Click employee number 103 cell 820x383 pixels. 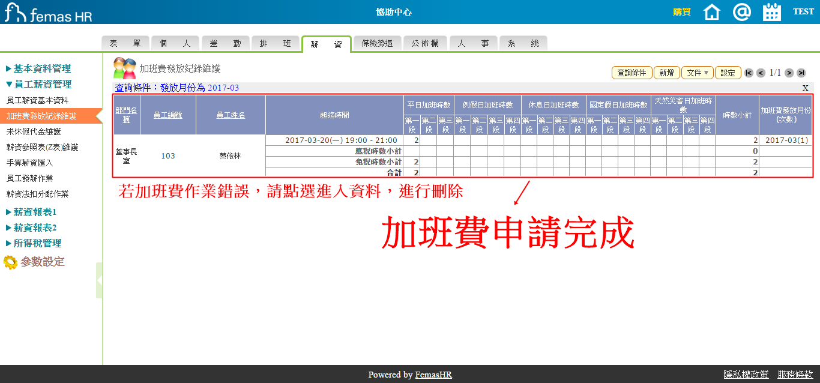[168, 155]
